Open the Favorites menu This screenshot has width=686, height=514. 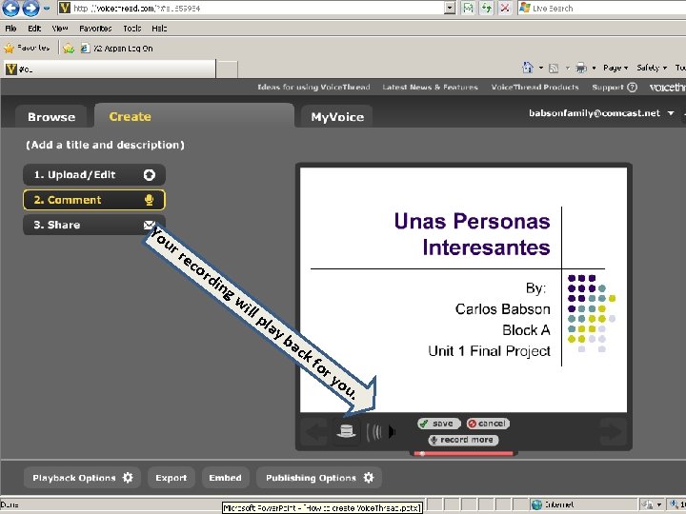click(x=95, y=29)
